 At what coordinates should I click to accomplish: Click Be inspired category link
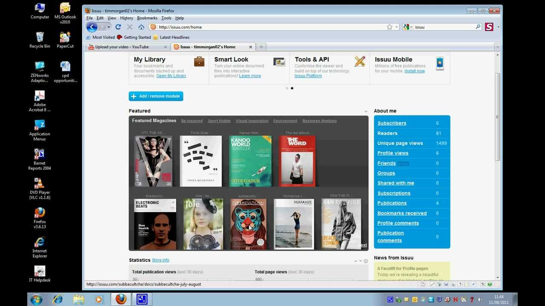tap(192, 121)
